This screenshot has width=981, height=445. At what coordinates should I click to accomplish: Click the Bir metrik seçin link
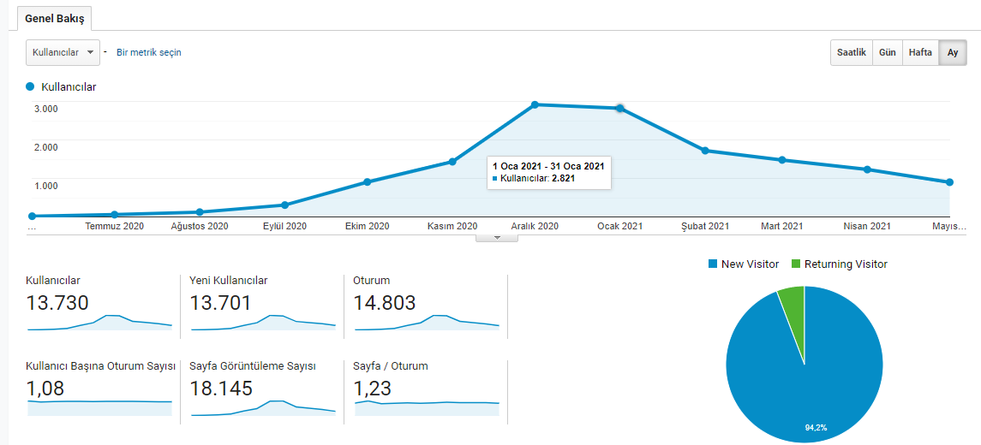[149, 52]
